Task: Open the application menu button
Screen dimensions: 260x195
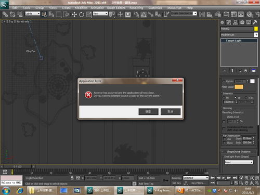Action: click(x=4, y=4)
